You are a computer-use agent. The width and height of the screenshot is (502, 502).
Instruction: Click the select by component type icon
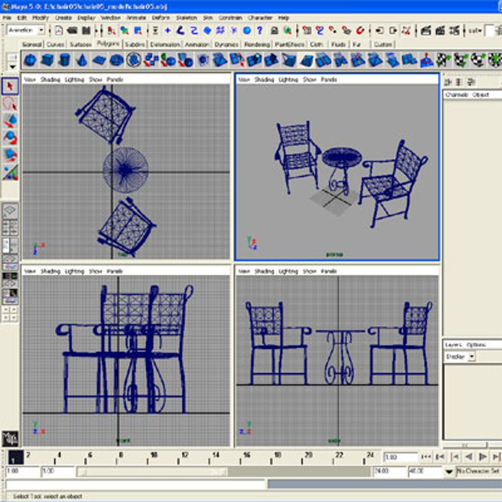(138, 30)
